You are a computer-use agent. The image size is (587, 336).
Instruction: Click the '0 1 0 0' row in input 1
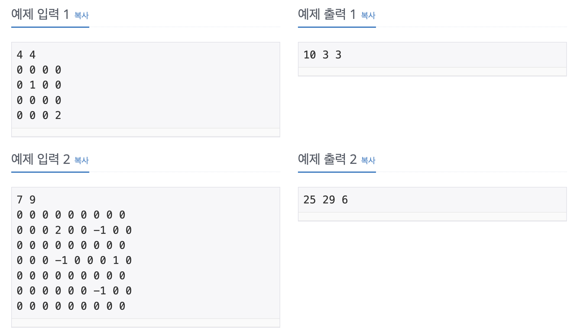[39, 85]
